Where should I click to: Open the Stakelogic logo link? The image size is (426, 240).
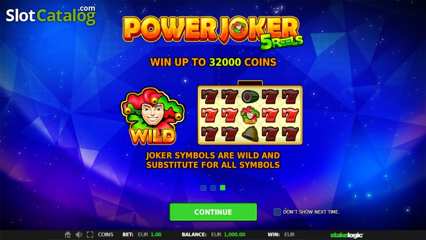(x=346, y=235)
